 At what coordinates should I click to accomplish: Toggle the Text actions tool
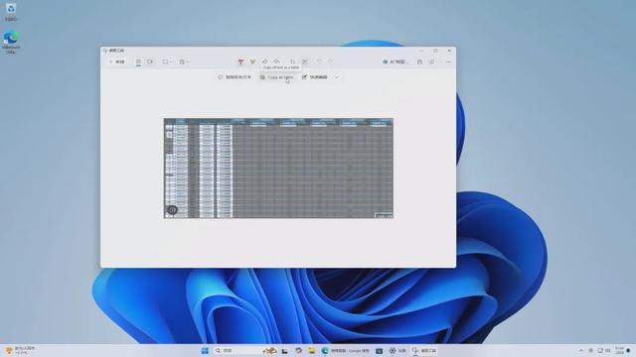click(305, 61)
